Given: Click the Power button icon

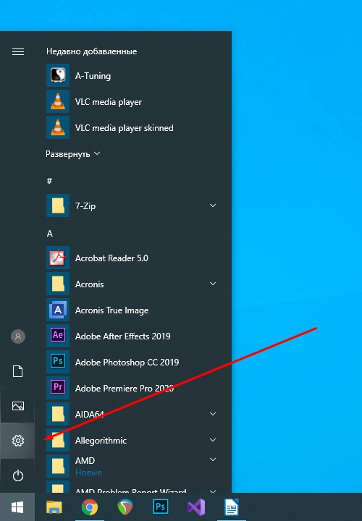Looking at the screenshot, I should click(x=18, y=475).
